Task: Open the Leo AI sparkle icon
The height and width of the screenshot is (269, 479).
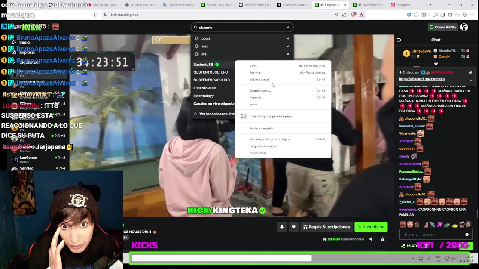Action: tap(458, 15)
